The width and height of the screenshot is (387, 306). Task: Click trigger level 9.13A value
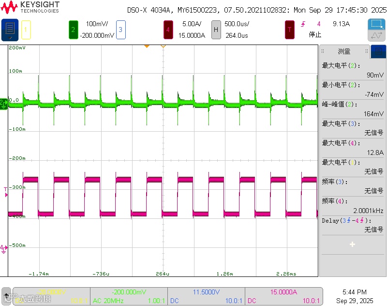tap(341, 24)
